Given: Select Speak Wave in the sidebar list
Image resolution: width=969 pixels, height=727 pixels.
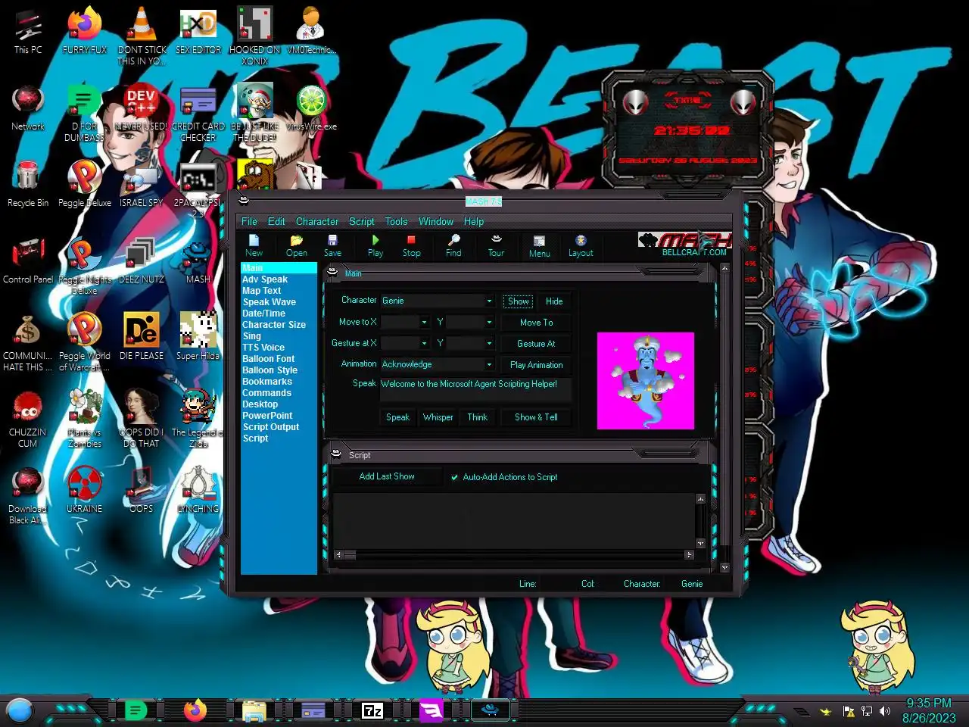Looking at the screenshot, I should pos(269,302).
